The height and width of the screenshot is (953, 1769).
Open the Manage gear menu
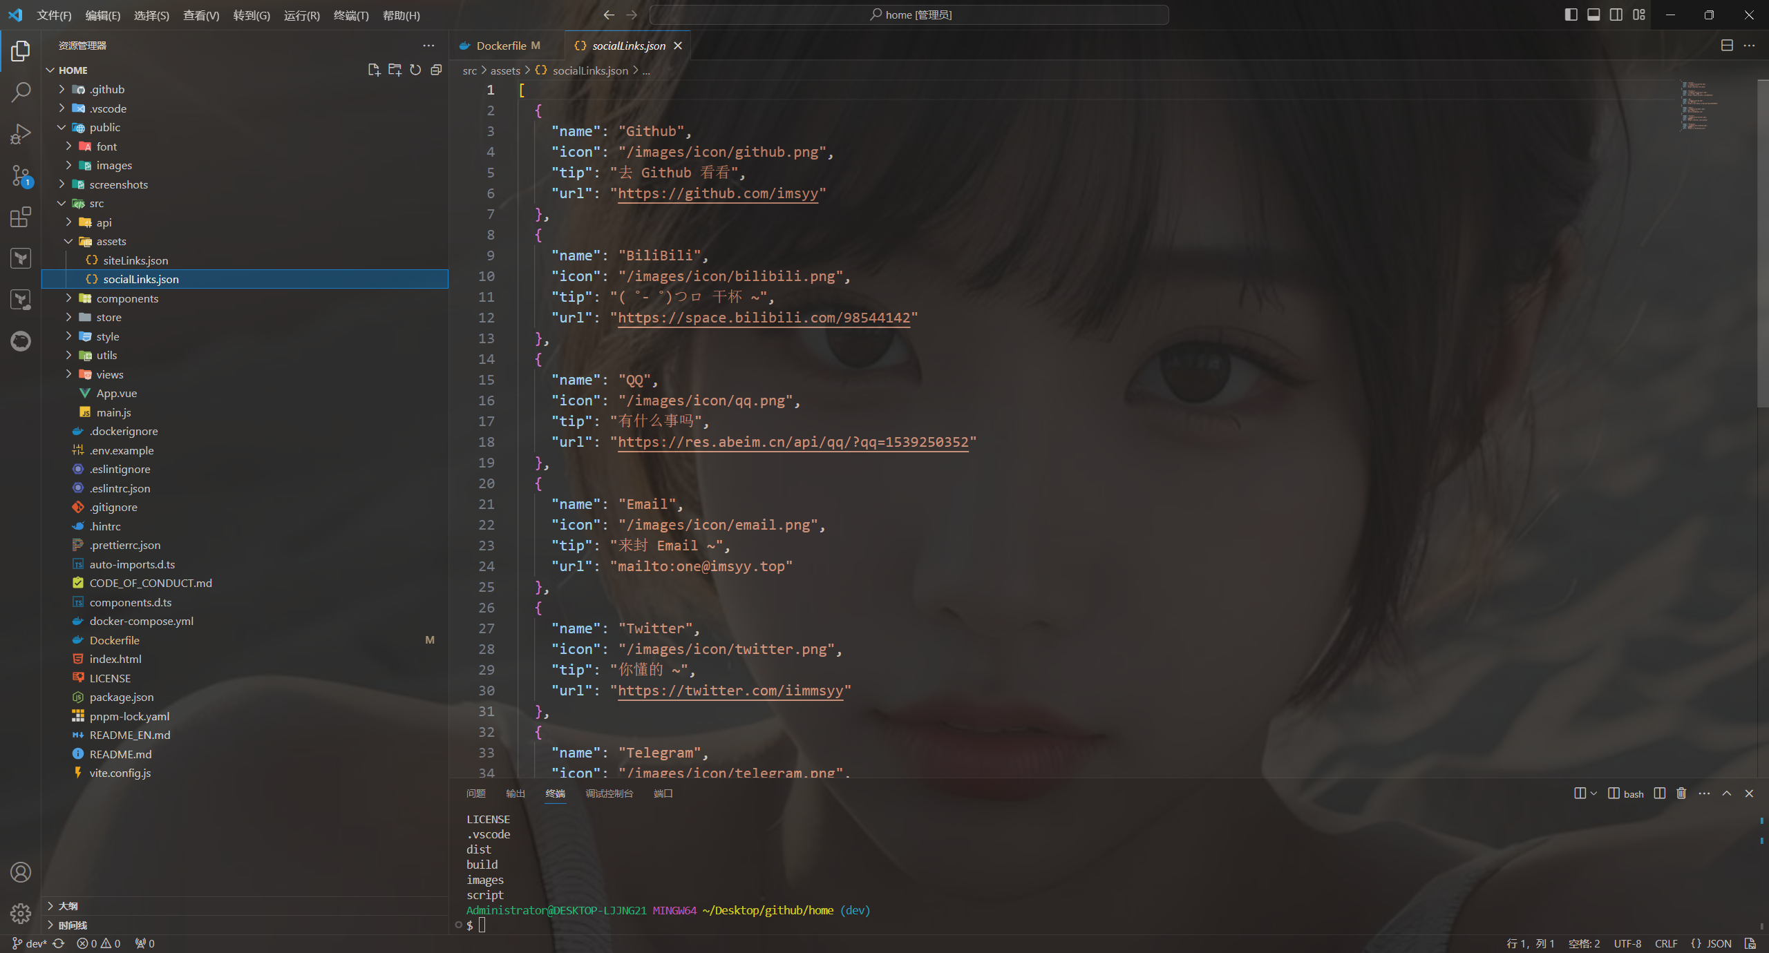pos(21,914)
